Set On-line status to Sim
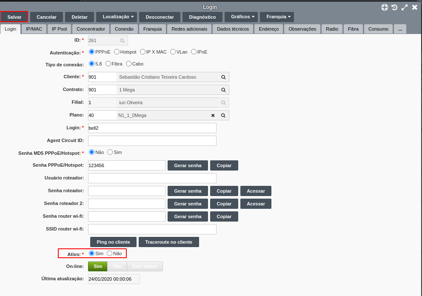 (x=97, y=266)
